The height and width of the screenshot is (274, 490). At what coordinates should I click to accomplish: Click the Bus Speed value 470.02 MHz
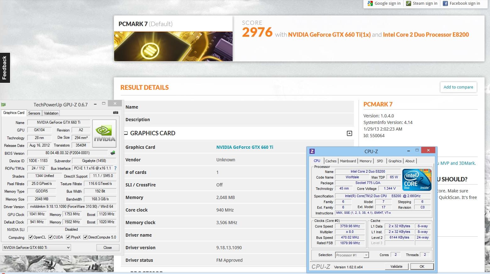pos(350,237)
